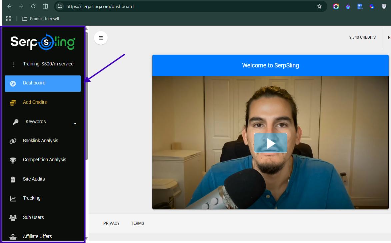
Task: Click the Backlink Analysis chain icon
Action: tap(13, 141)
